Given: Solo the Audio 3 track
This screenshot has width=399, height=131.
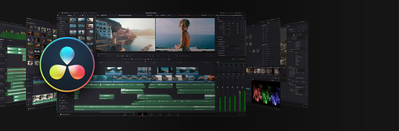Looking at the screenshot, I should click(64, 97).
